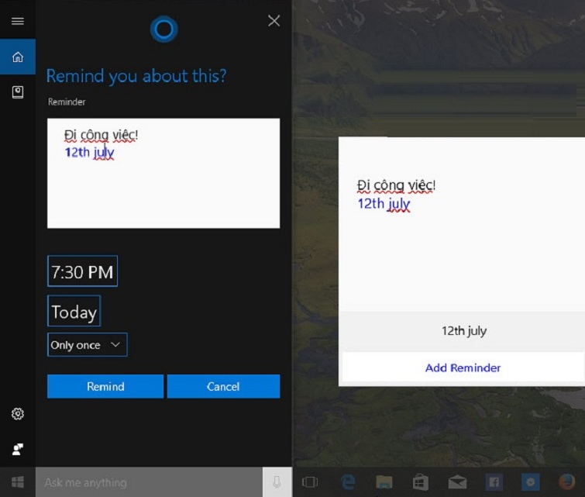
Task: Change the Today reminder date
Action: pos(74,312)
